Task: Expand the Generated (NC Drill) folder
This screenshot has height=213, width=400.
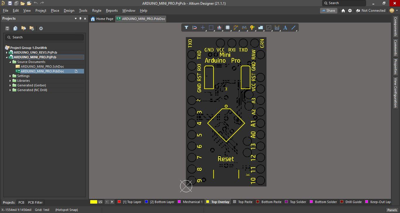Action: click(10, 90)
